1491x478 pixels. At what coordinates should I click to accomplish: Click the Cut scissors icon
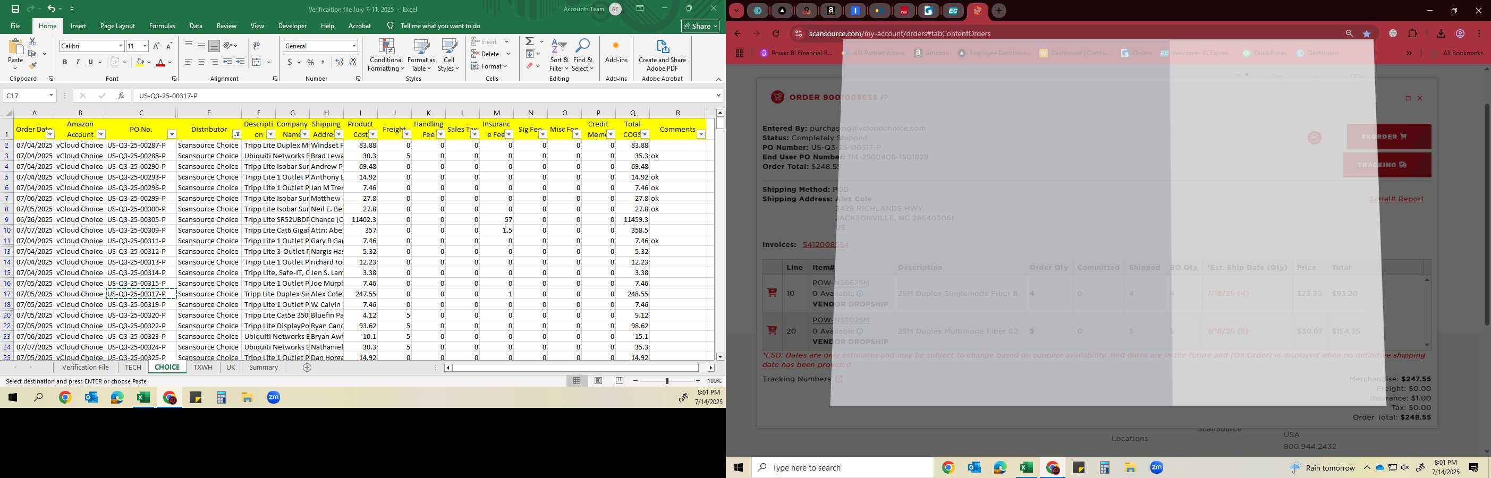32,41
